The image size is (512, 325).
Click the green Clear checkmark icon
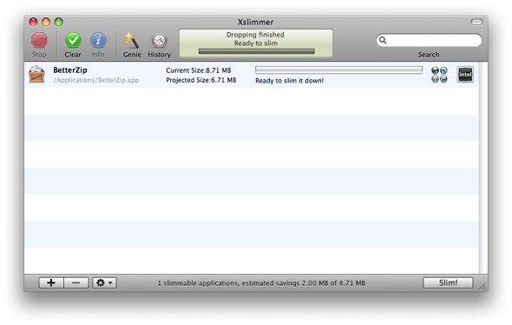73,41
